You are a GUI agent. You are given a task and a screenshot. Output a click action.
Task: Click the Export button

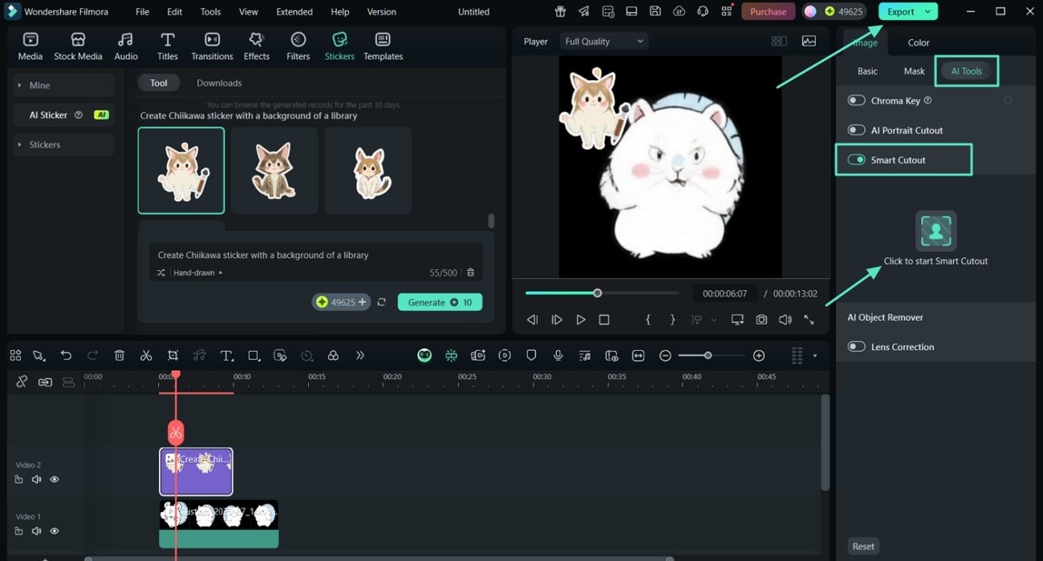900,11
